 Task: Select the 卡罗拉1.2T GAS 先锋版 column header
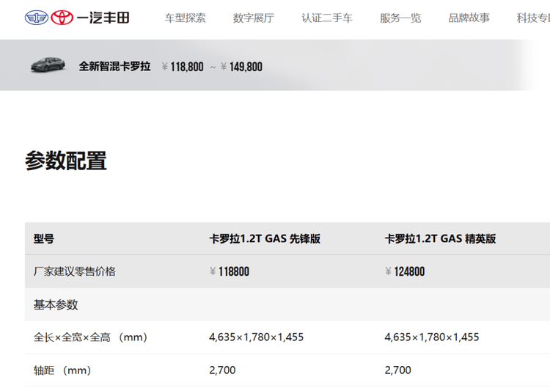pyautogui.click(x=265, y=238)
